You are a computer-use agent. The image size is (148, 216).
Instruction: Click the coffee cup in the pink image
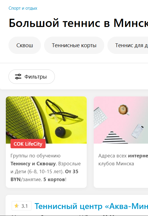point(123,110)
